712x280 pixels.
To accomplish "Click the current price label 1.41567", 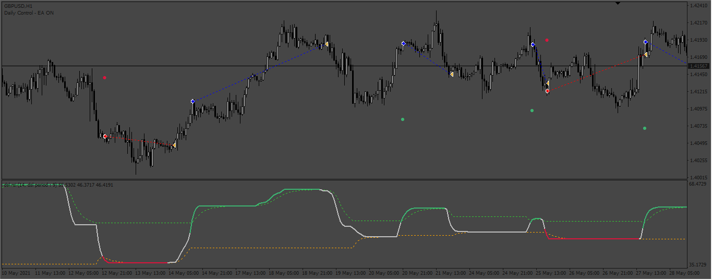I will point(698,66).
